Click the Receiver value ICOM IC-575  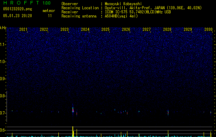[116, 12]
